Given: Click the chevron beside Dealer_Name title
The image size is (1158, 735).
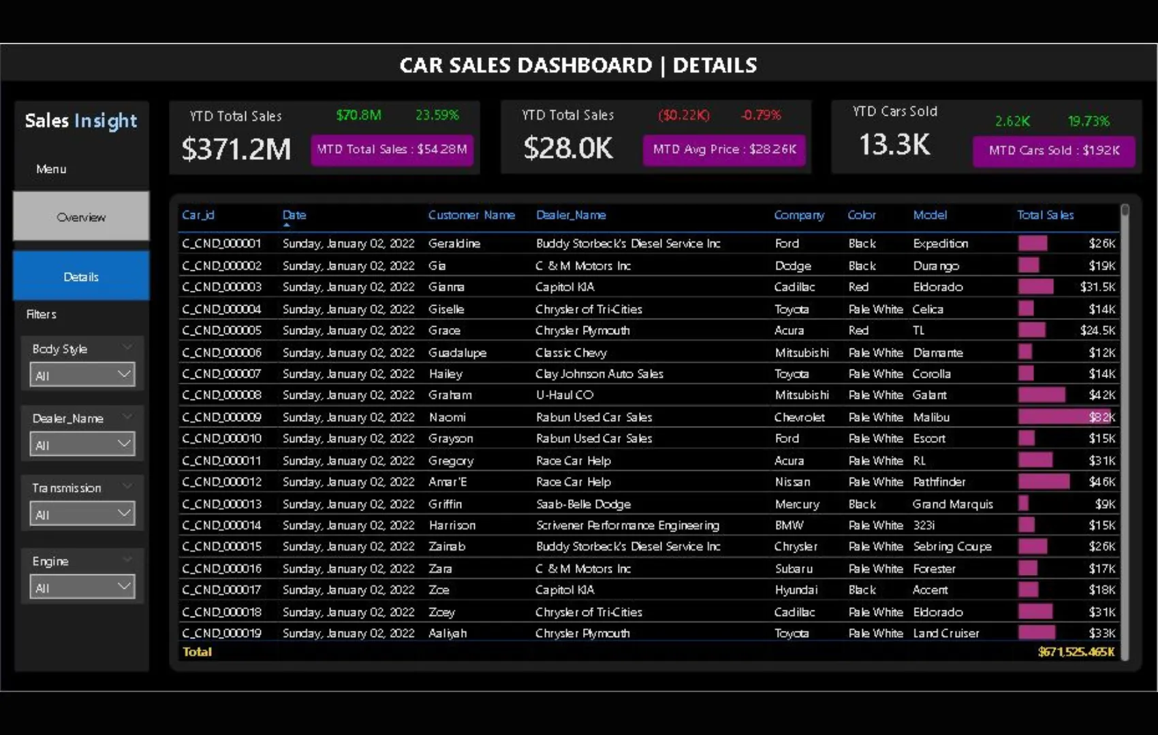Looking at the screenshot, I should (127, 417).
